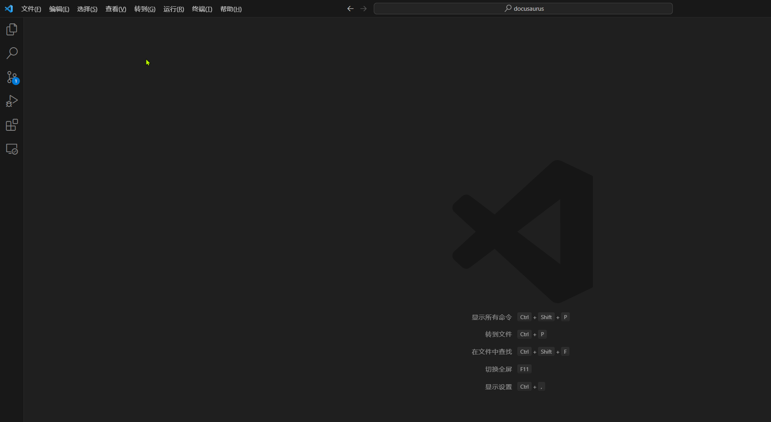Open Run and Debug view
This screenshot has width=771, height=422.
(x=12, y=101)
